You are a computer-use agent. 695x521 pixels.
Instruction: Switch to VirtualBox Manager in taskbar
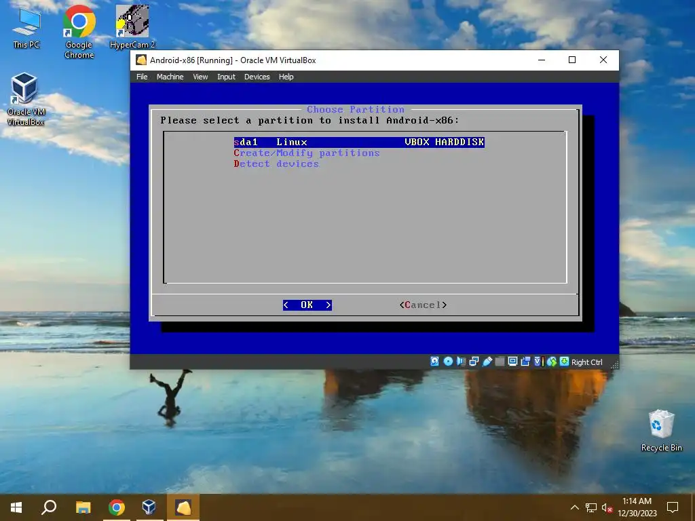point(149,507)
